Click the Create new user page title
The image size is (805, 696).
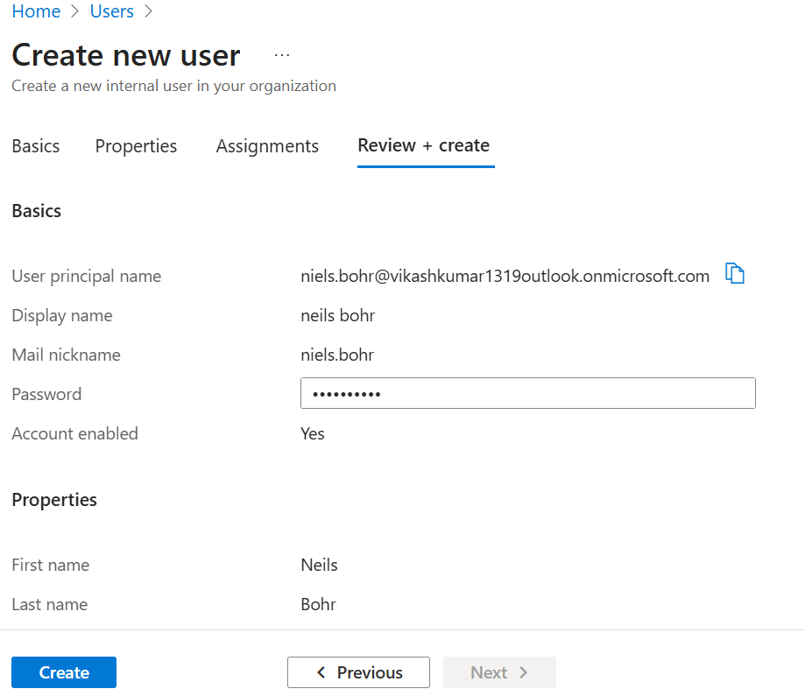click(x=126, y=55)
